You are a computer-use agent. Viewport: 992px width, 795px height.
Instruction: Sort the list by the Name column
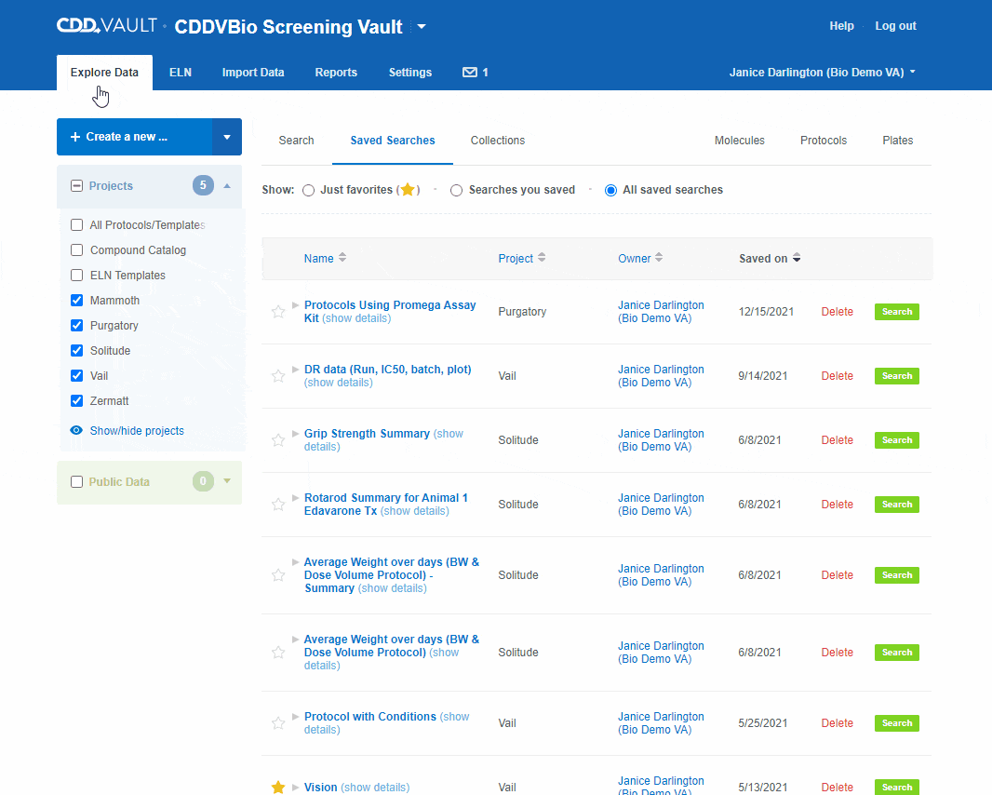click(321, 258)
